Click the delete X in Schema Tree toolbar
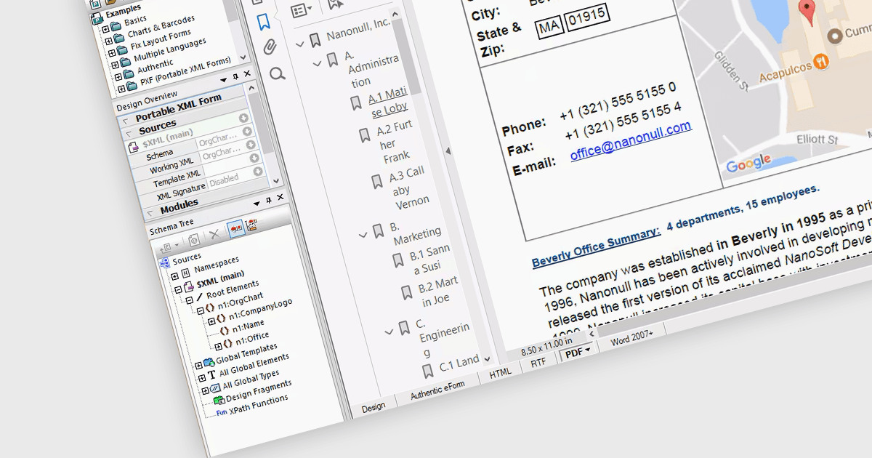Image resolution: width=872 pixels, height=458 pixels. pos(214,234)
